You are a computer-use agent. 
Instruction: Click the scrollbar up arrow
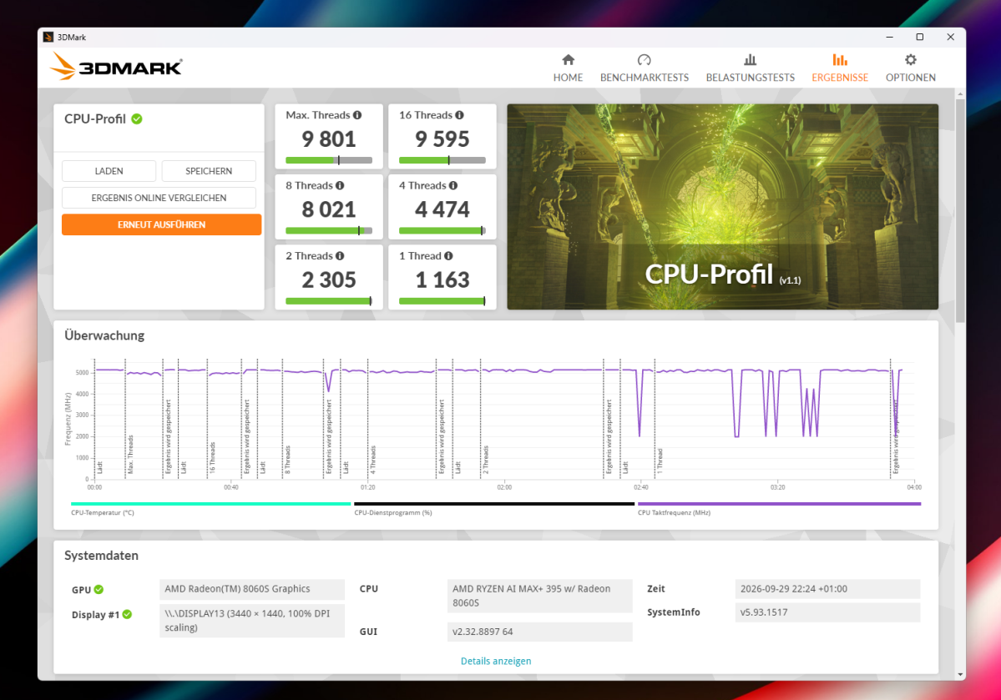(960, 93)
